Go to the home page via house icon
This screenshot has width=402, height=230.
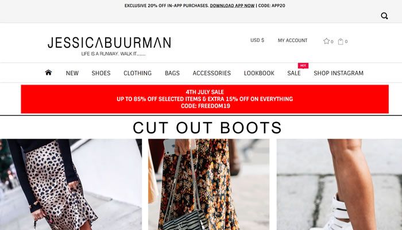click(48, 72)
